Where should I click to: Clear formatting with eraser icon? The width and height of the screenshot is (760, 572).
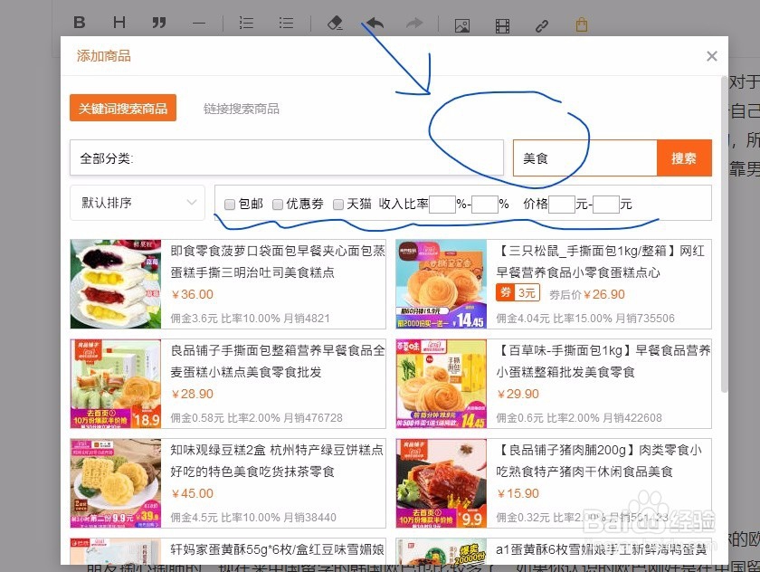(x=335, y=23)
